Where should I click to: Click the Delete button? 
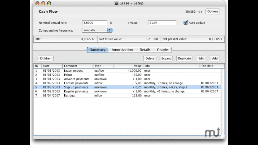[150, 59]
